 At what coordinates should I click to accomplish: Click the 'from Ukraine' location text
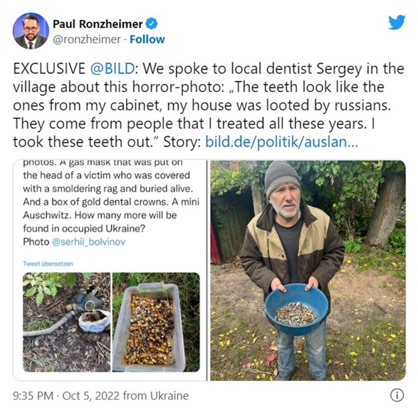(156, 396)
